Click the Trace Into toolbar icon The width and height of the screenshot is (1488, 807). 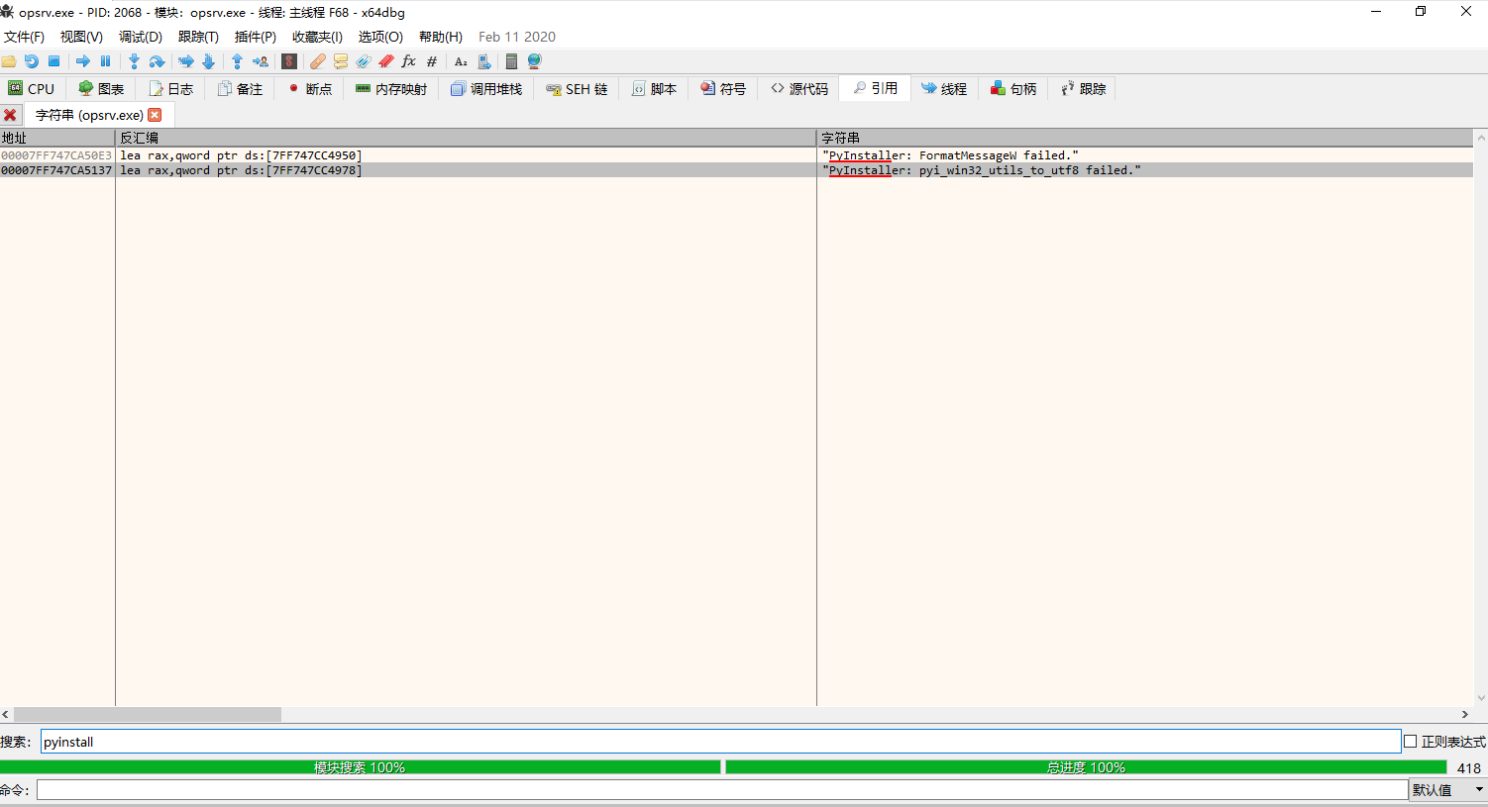[186, 61]
